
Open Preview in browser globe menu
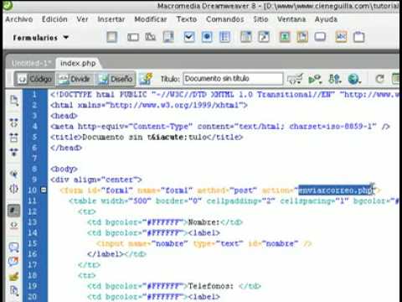tap(354, 79)
